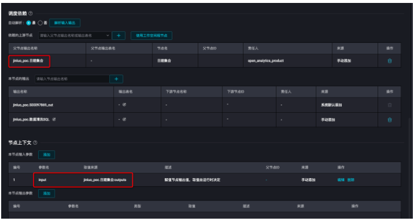The image size is (417, 221).
Task: Click the 删除 link on input parameter row
Action: tap(351, 180)
